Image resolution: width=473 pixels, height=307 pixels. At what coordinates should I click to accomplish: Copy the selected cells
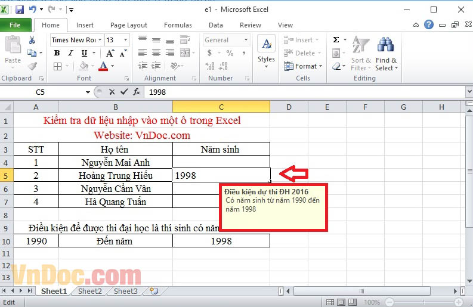coord(32,53)
